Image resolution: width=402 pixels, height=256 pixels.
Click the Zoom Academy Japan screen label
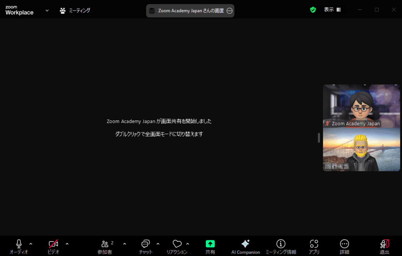point(191,11)
